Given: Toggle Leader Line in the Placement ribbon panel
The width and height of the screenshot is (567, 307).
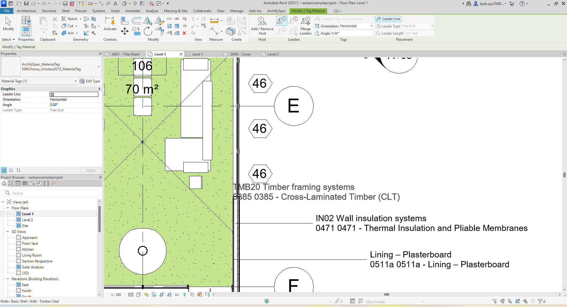Looking at the screenshot, I should coord(388,19).
